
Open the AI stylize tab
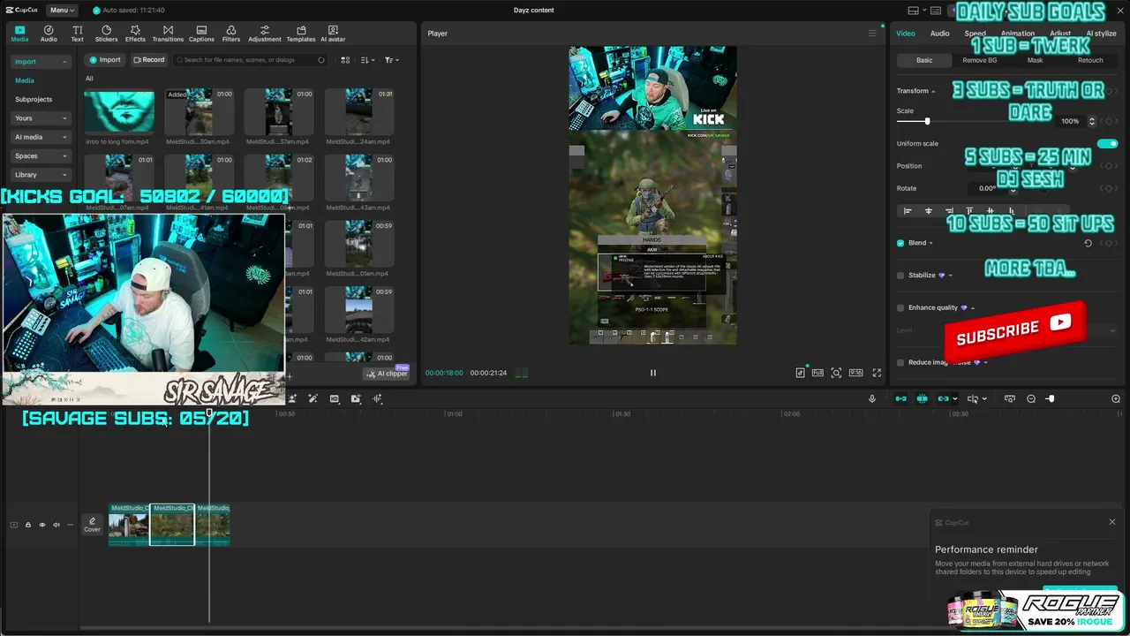(1101, 34)
